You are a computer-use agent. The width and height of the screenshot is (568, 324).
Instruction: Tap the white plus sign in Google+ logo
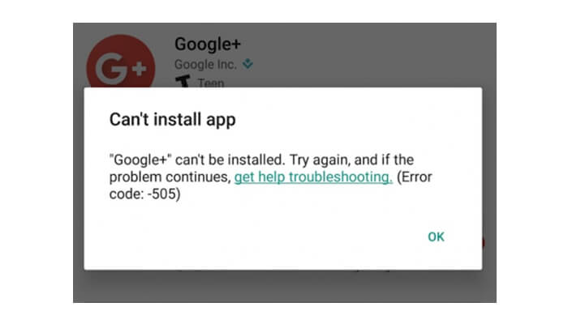[139, 69]
